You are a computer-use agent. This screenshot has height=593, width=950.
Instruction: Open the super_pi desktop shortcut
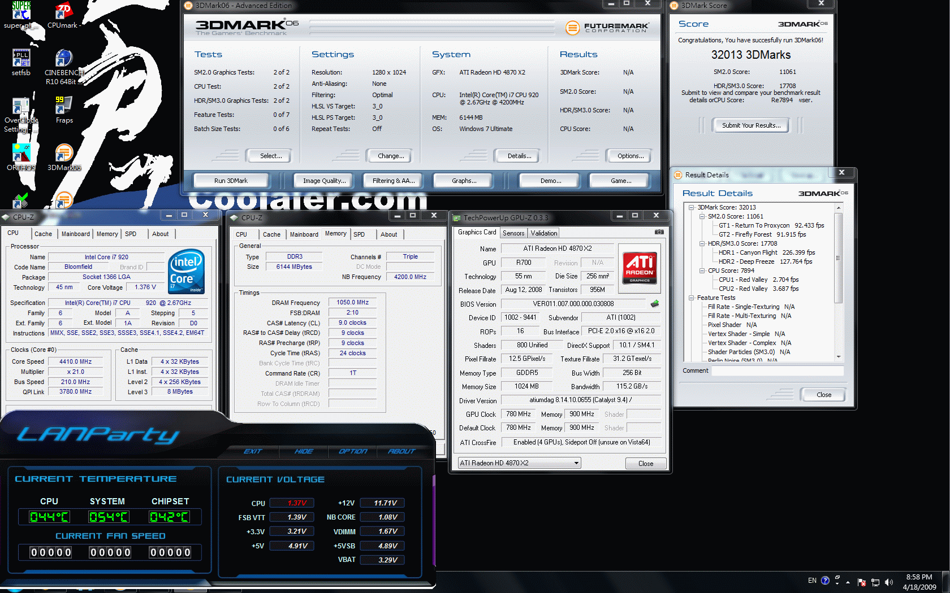click(x=21, y=15)
